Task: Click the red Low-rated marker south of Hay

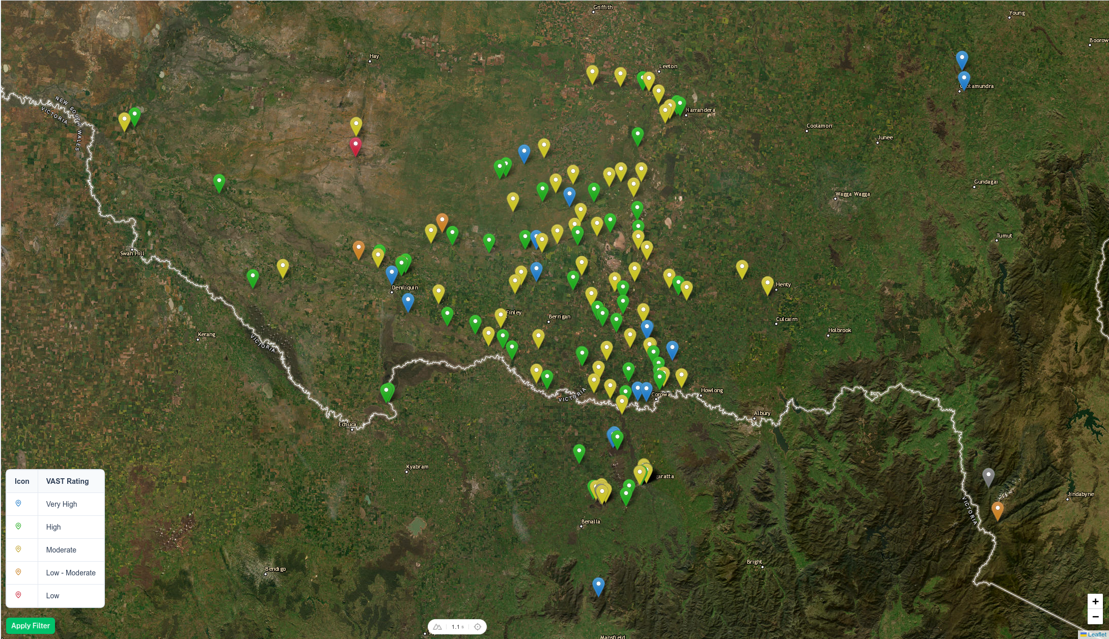Action: (355, 146)
